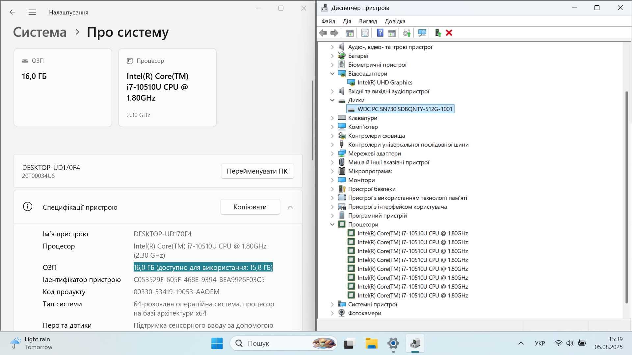Click the Система breadcrumb link
632x355 pixels.
tap(40, 32)
